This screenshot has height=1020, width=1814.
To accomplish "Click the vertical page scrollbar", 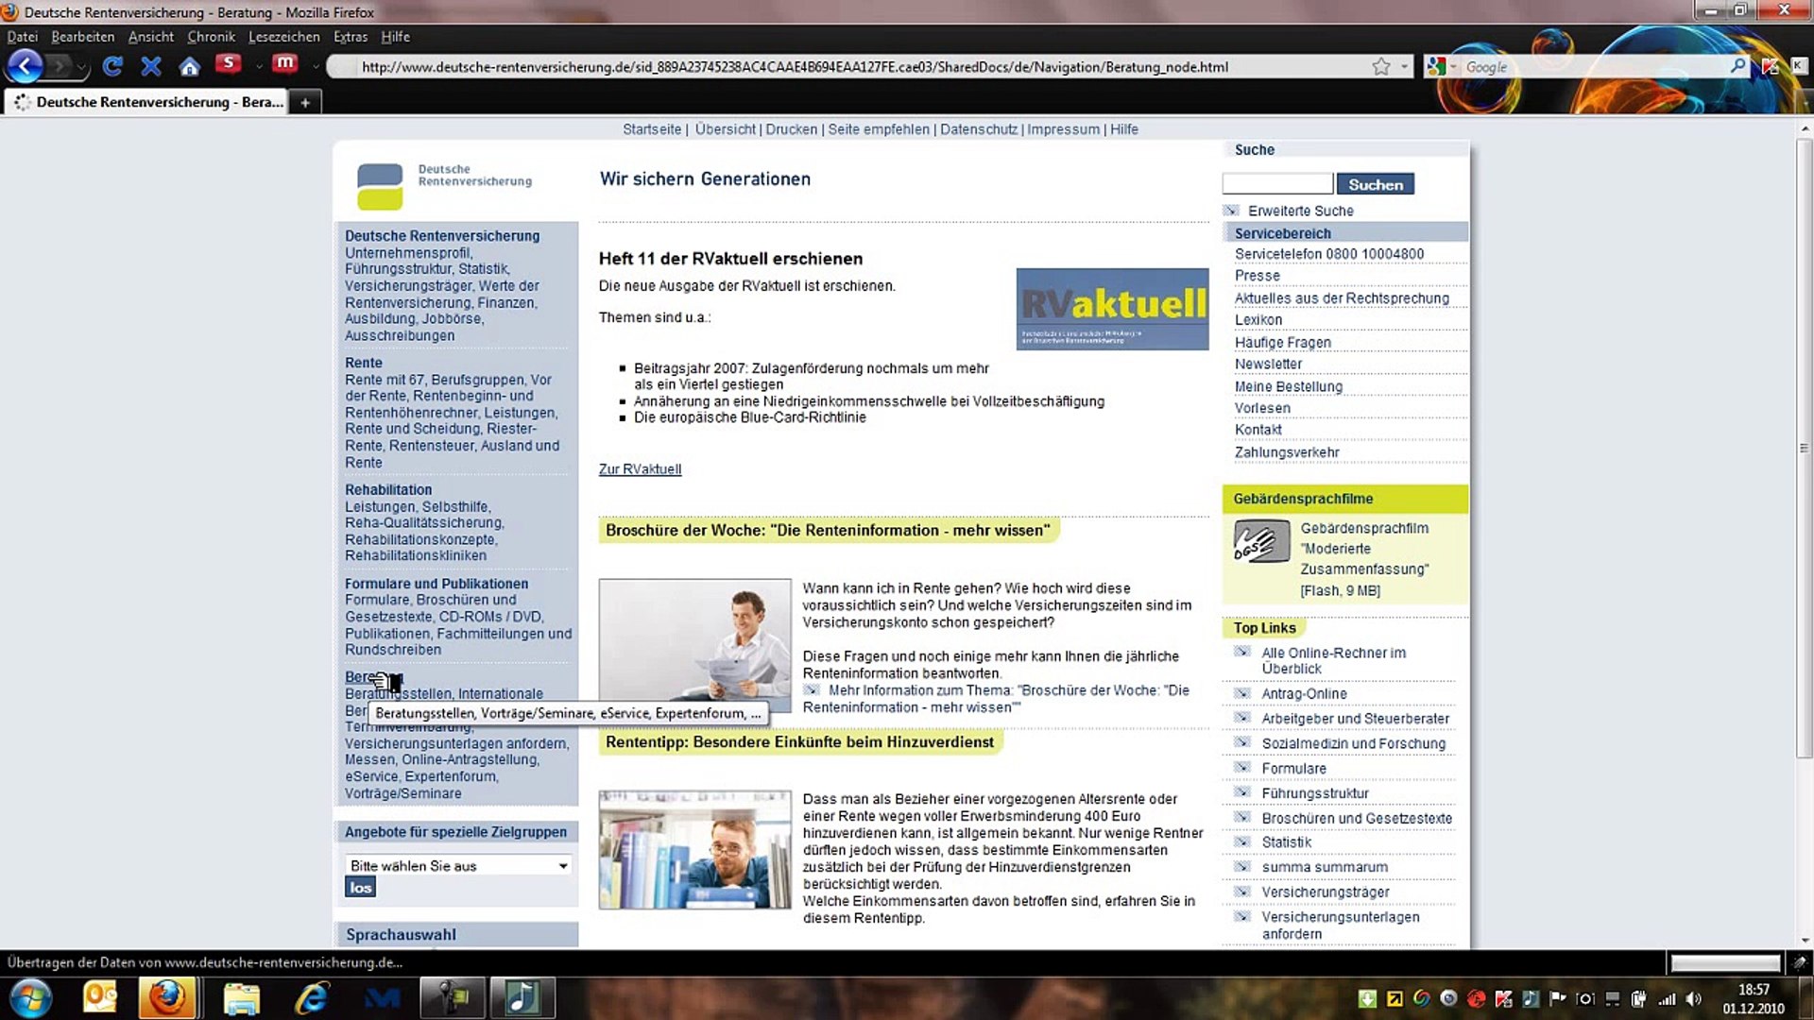I will (1805, 449).
